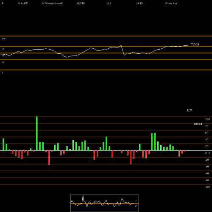Click label '2' in mini chart
Screen dimensions: 212x212
[136, 206]
